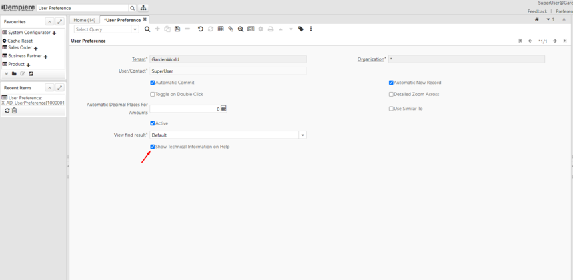The height and width of the screenshot is (280, 573).
Task: Click the Save record toolbar icon
Action: tap(177, 29)
